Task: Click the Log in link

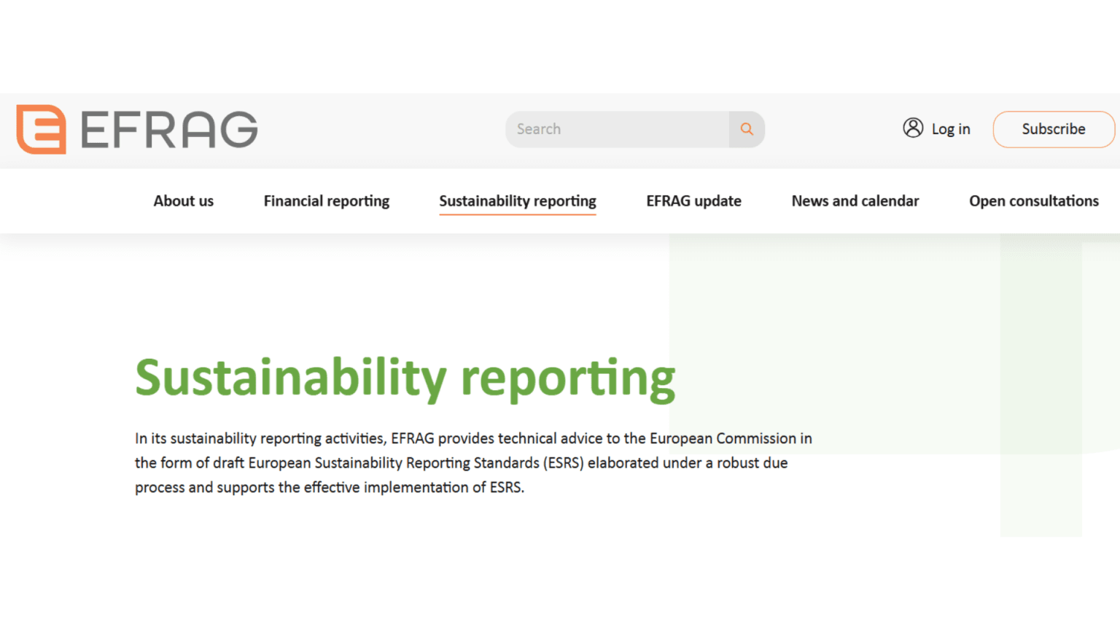Action: (950, 128)
